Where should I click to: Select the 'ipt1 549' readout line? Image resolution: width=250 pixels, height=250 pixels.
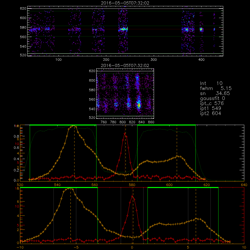point(210,108)
